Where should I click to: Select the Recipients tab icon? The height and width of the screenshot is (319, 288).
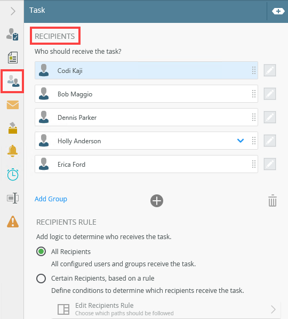(13, 81)
